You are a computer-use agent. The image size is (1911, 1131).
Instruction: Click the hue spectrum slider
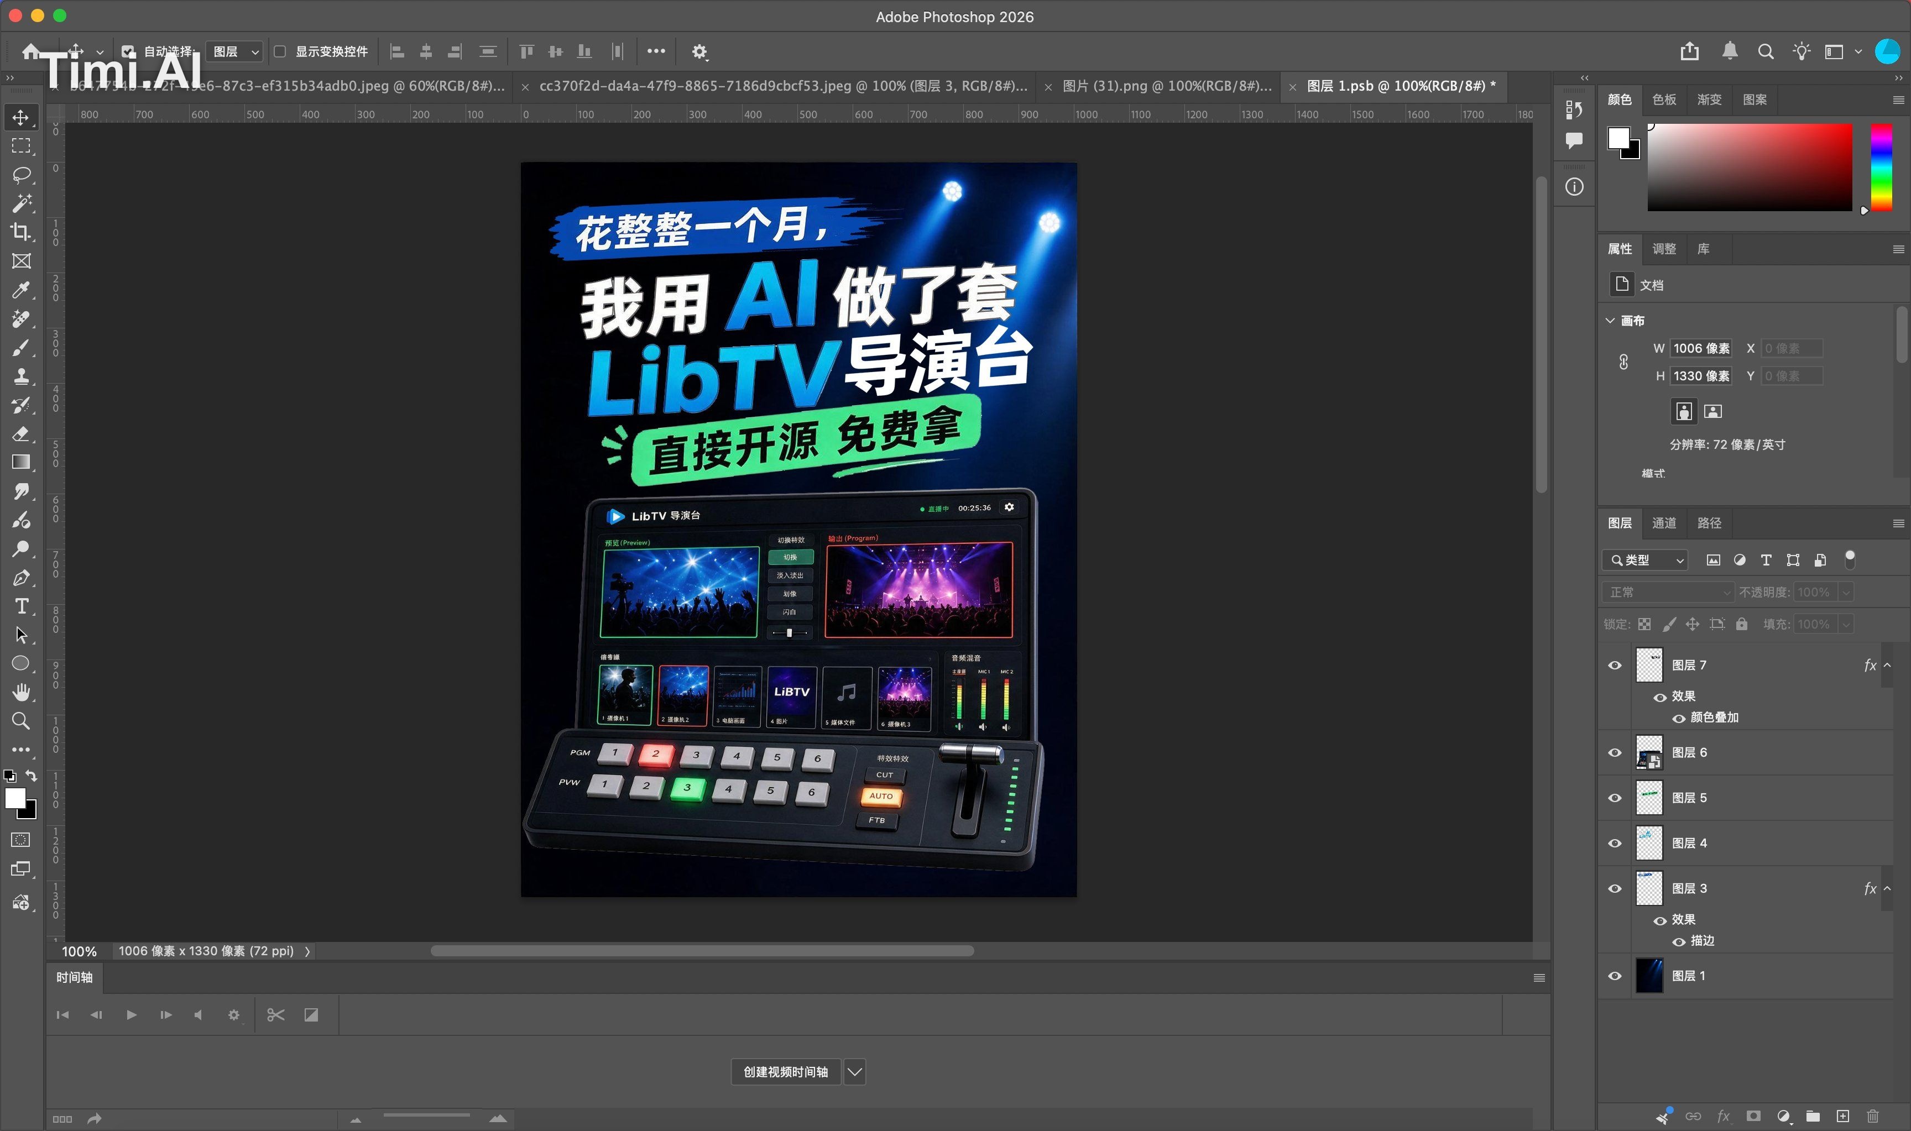click(x=1881, y=167)
